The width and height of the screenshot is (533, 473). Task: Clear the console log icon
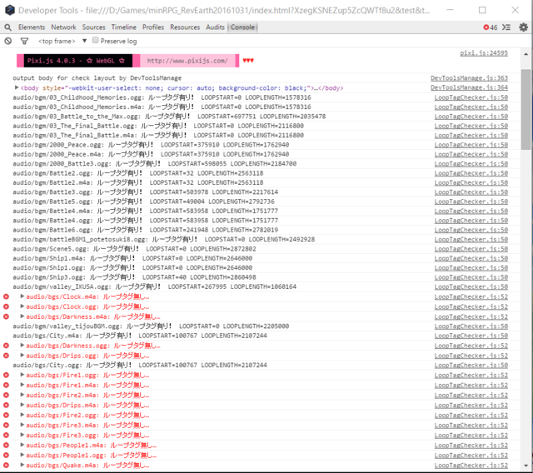click(7, 41)
